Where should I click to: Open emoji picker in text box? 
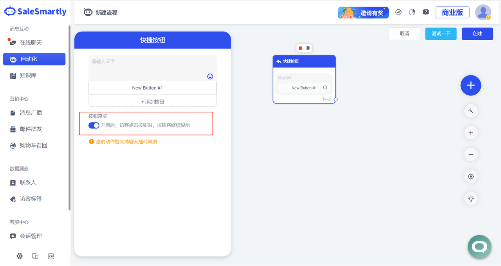pyautogui.click(x=210, y=77)
